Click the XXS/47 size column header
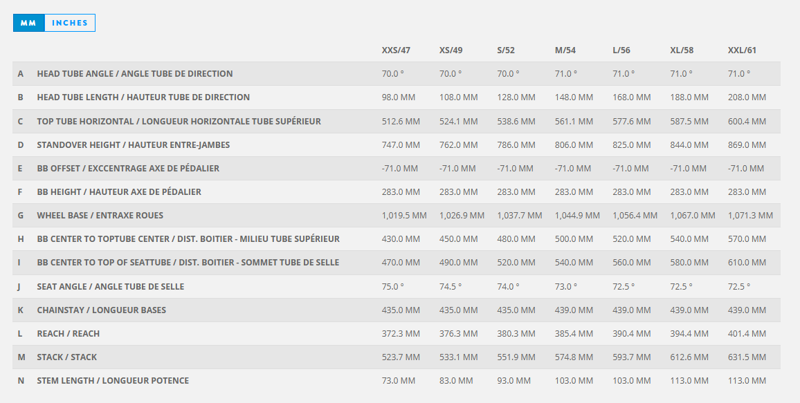This screenshot has width=800, height=403. click(x=396, y=50)
